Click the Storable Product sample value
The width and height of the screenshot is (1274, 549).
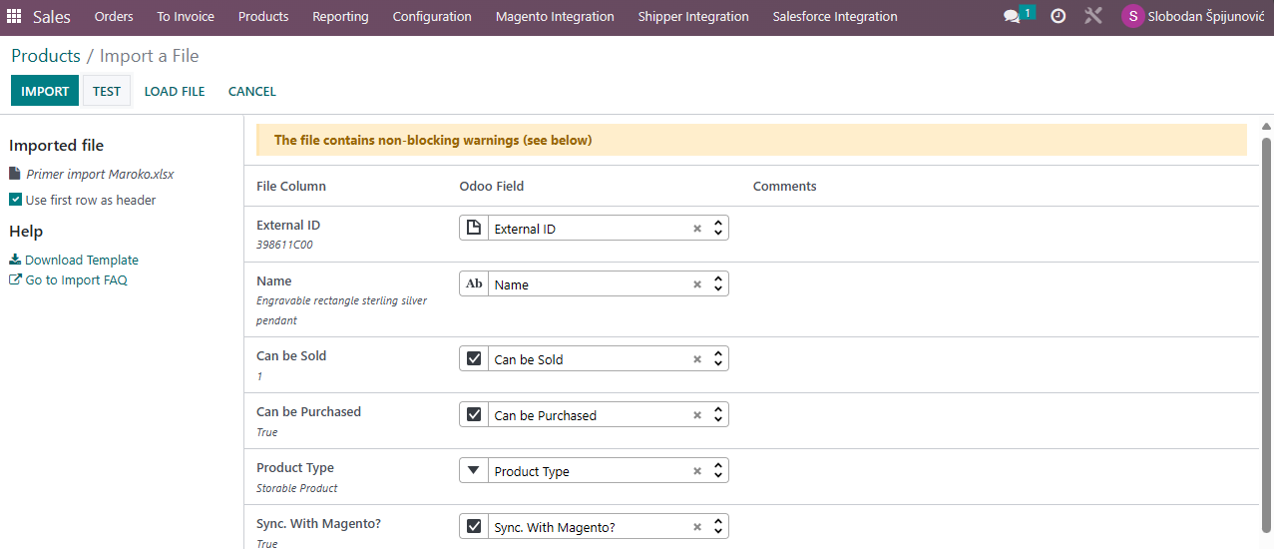click(297, 488)
